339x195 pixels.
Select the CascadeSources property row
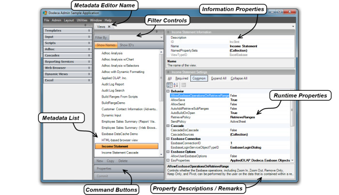point(230,134)
